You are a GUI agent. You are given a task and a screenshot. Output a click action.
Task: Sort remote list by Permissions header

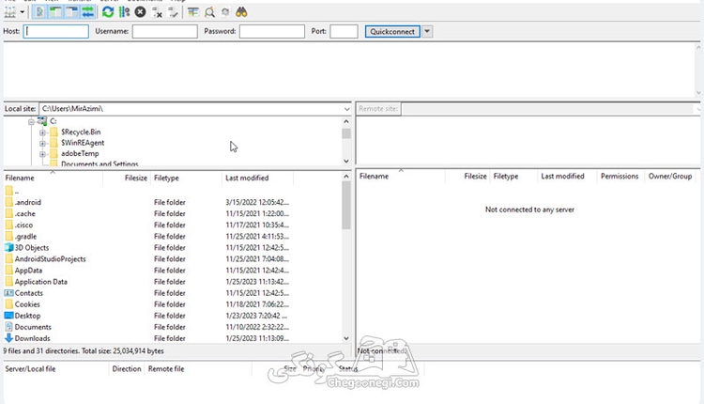click(x=620, y=176)
